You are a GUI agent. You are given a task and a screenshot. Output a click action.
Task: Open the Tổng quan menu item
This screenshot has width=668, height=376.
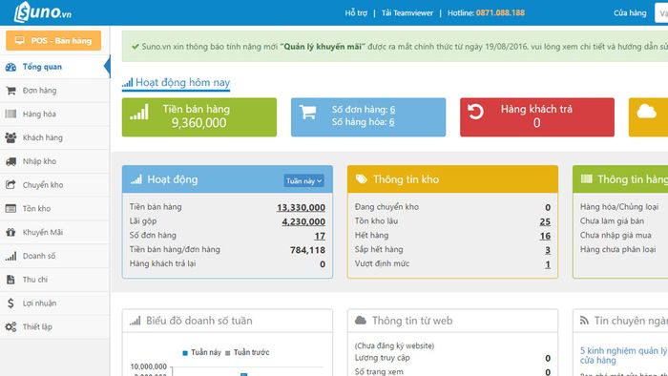tap(54, 67)
